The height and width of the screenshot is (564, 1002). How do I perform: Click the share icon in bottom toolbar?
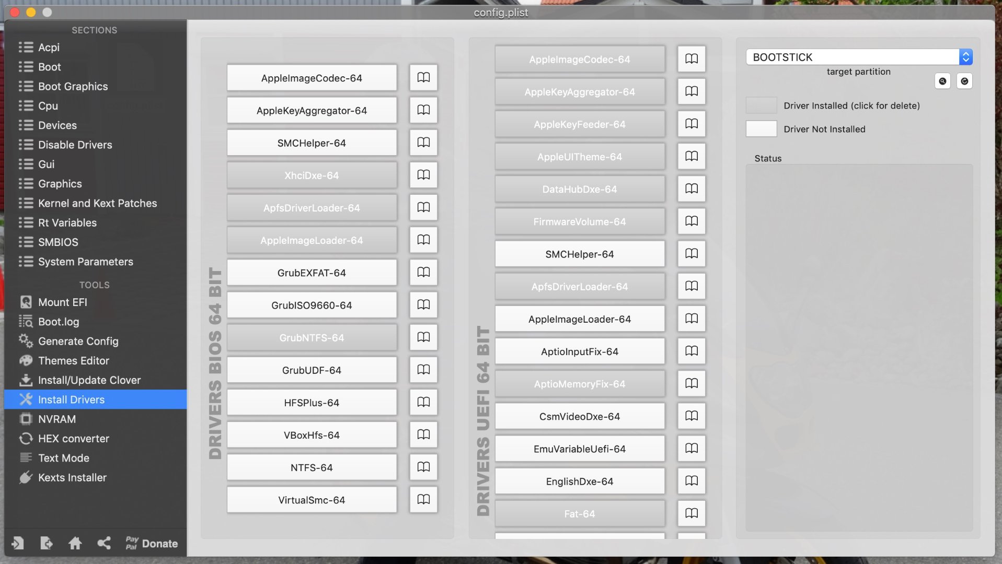104,543
